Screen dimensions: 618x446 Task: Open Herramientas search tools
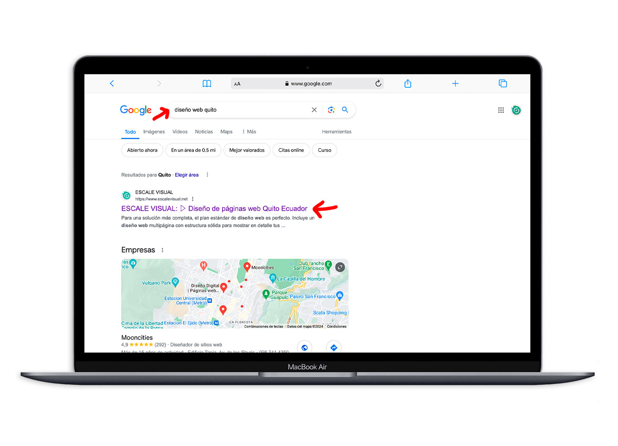click(336, 132)
